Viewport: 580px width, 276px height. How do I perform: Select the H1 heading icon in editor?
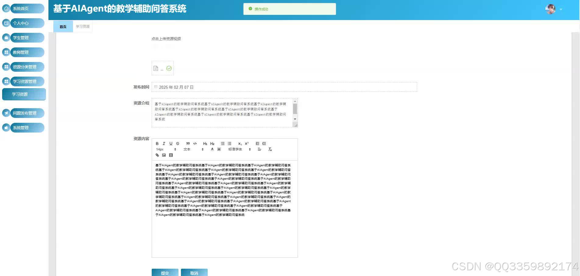coord(205,143)
